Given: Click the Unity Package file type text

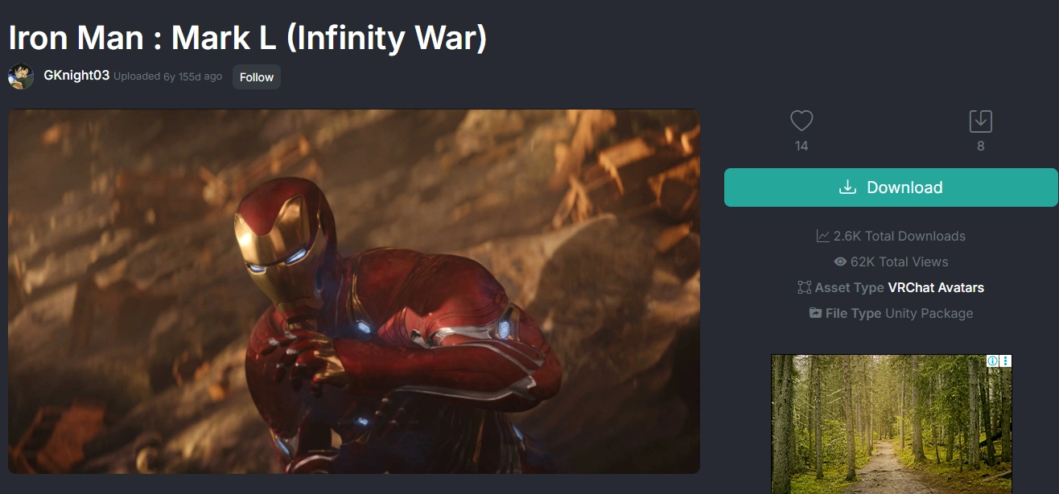Looking at the screenshot, I should coord(929,313).
